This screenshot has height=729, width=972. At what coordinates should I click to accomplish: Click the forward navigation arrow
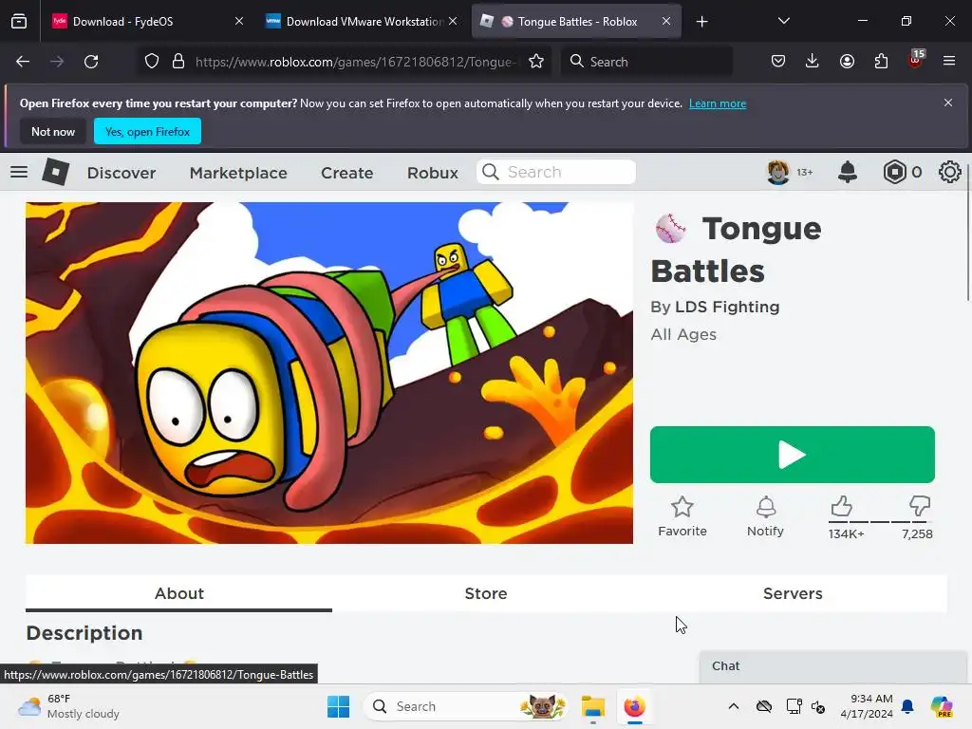pyautogui.click(x=57, y=62)
